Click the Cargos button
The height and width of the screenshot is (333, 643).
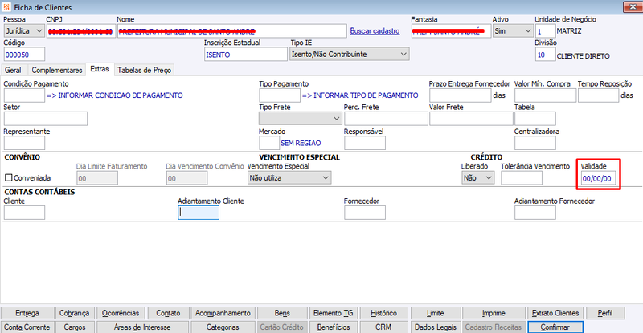[x=74, y=327]
